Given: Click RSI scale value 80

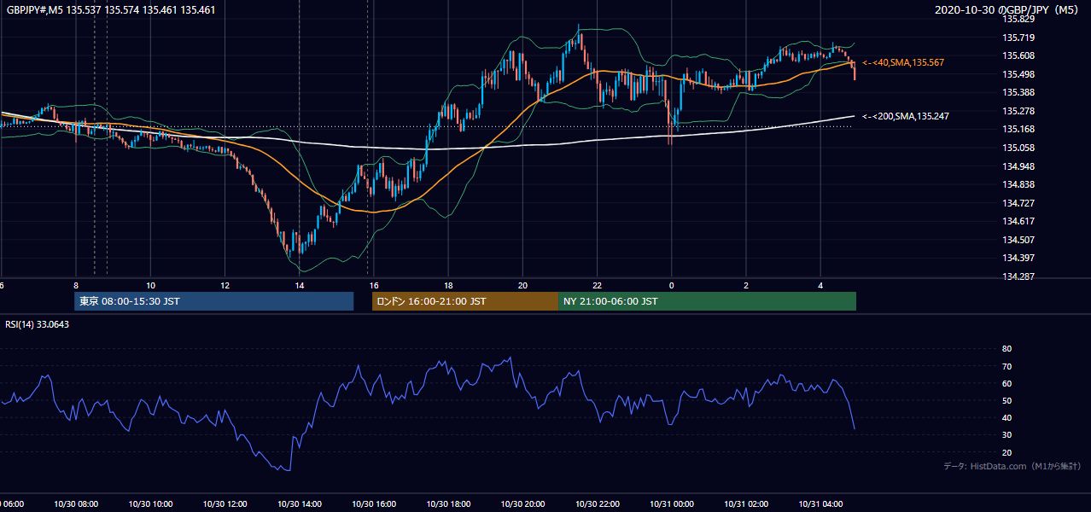Looking at the screenshot, I should [1006, 349].
